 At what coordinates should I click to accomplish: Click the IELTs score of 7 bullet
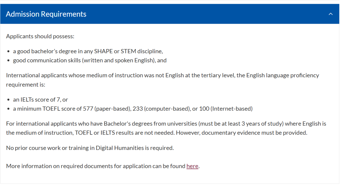coord(40,99)
